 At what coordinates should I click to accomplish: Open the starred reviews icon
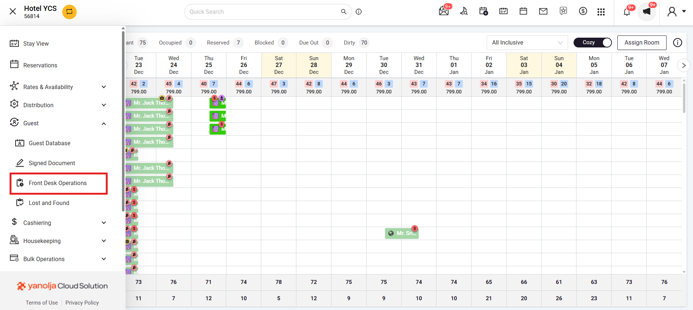click(x=563, y=11)
